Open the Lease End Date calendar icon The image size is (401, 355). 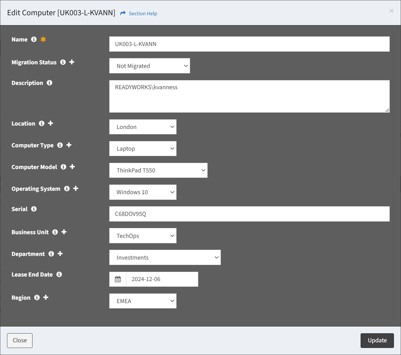(118, 279)
